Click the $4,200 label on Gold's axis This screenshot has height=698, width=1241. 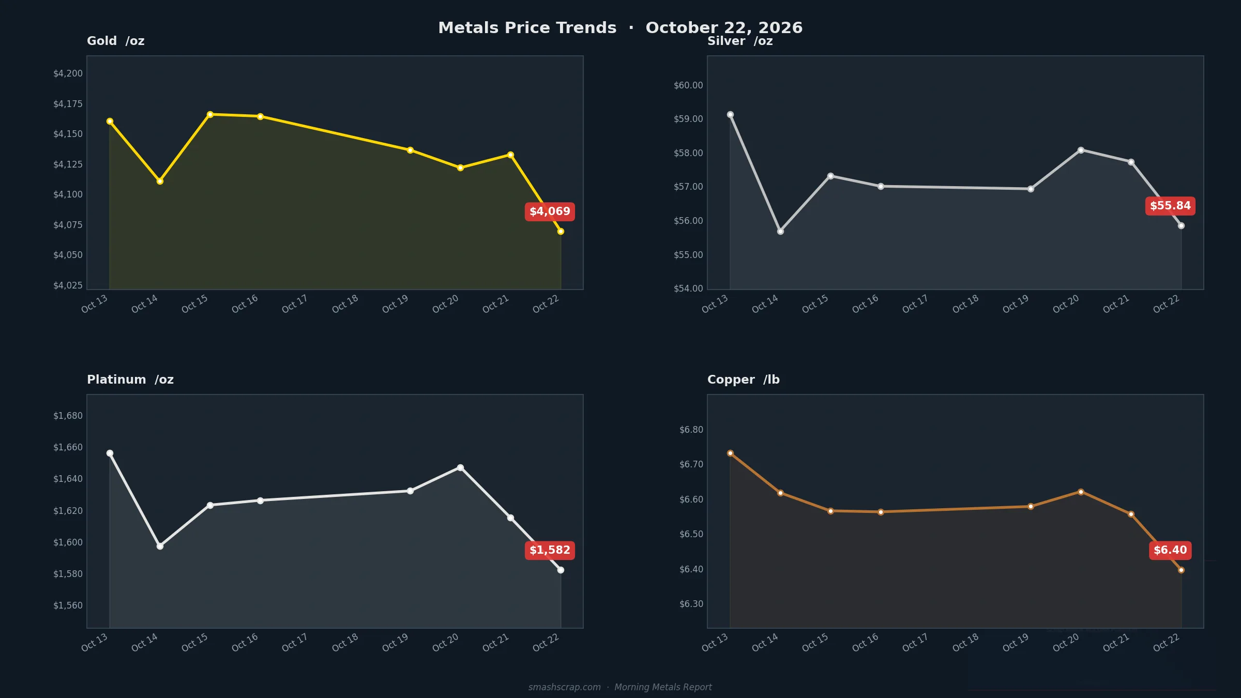coord(68,73)
